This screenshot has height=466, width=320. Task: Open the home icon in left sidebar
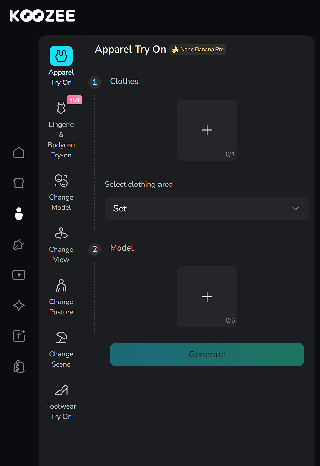[x=19, y=153]
